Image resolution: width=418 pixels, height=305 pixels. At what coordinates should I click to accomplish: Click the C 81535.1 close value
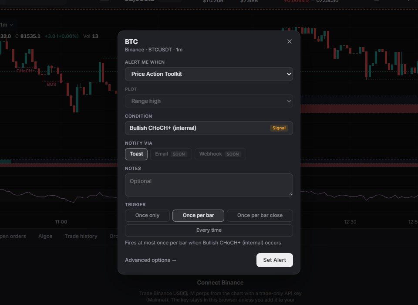click(x=28, y=36)
